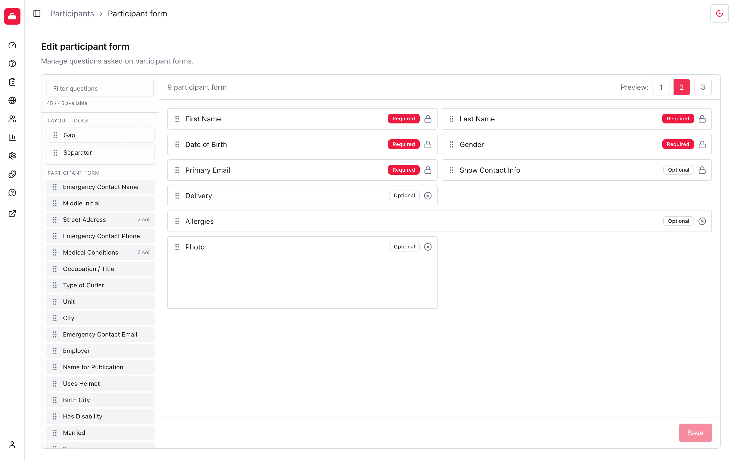Screen dimensions: 737x461
Task: Select preview column layout 3
Action: tap(703, 87)
